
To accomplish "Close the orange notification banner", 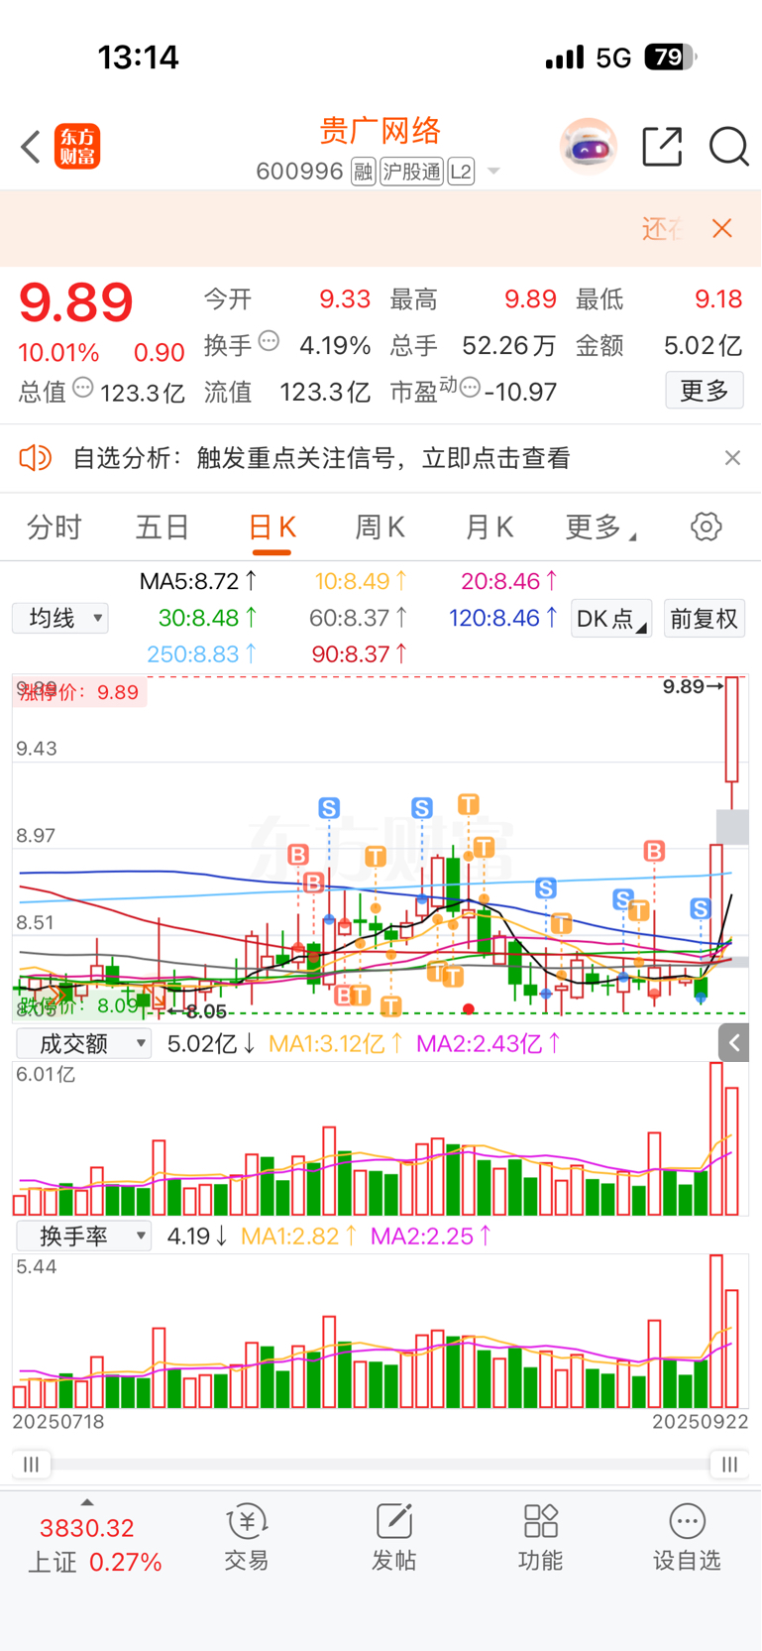I will tap(722, 229).
